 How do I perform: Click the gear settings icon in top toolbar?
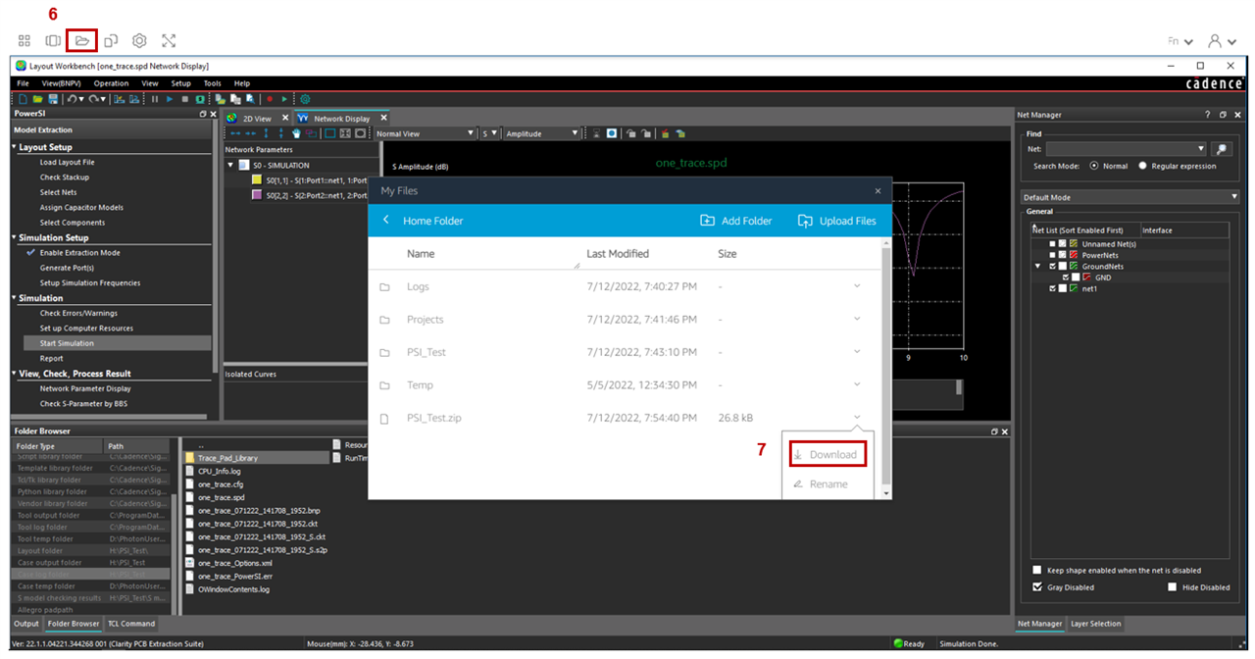pos(139,41)
